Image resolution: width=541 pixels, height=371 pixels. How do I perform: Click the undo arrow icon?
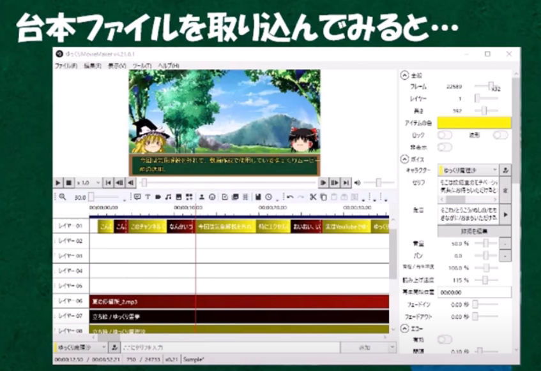point(290,198)
